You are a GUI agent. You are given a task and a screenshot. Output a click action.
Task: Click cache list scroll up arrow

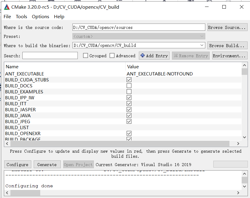[x=244, y=65]
